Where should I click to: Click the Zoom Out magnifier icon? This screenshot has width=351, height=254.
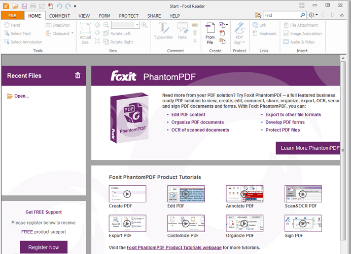pyautogui.click(x=106, y=25)
